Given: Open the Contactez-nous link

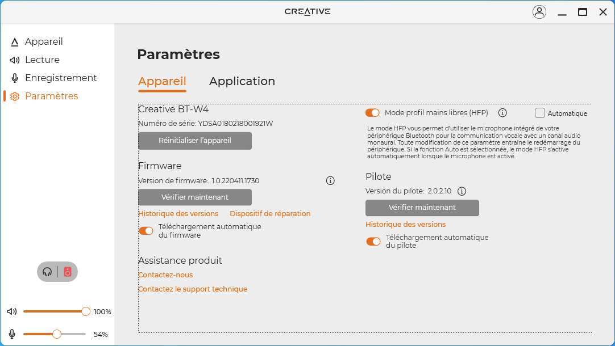Looking at the screenshot, I should 165,275.
